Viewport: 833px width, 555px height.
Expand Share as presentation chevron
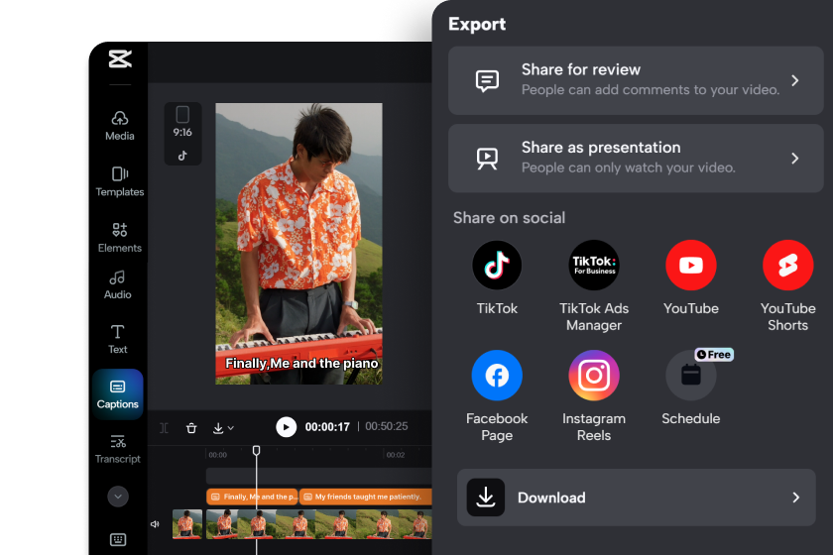tap(794, 159)
